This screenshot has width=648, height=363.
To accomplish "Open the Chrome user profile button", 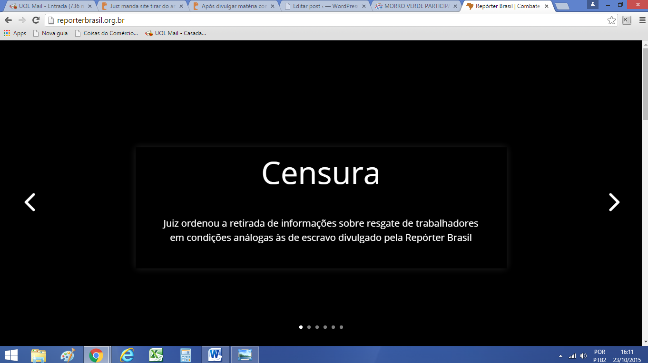I will [593, 4].
